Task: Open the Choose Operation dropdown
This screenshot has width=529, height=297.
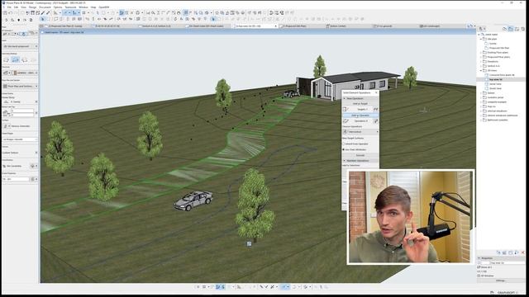Action: [360, 132]
